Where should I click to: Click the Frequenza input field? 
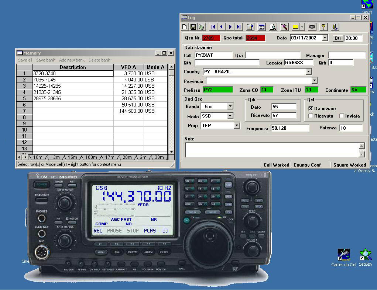289,128
